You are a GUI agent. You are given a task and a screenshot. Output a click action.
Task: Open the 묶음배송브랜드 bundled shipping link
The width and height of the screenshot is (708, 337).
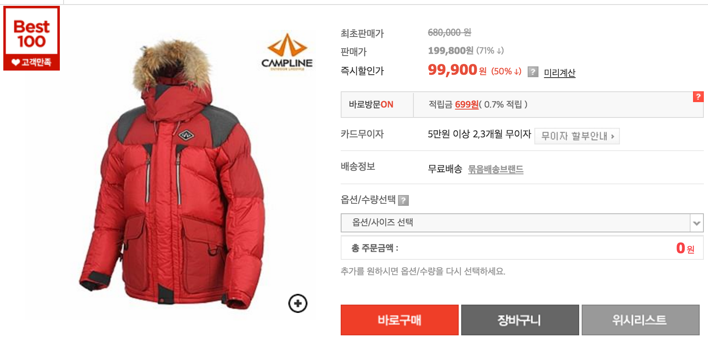[x=496, y=169]
